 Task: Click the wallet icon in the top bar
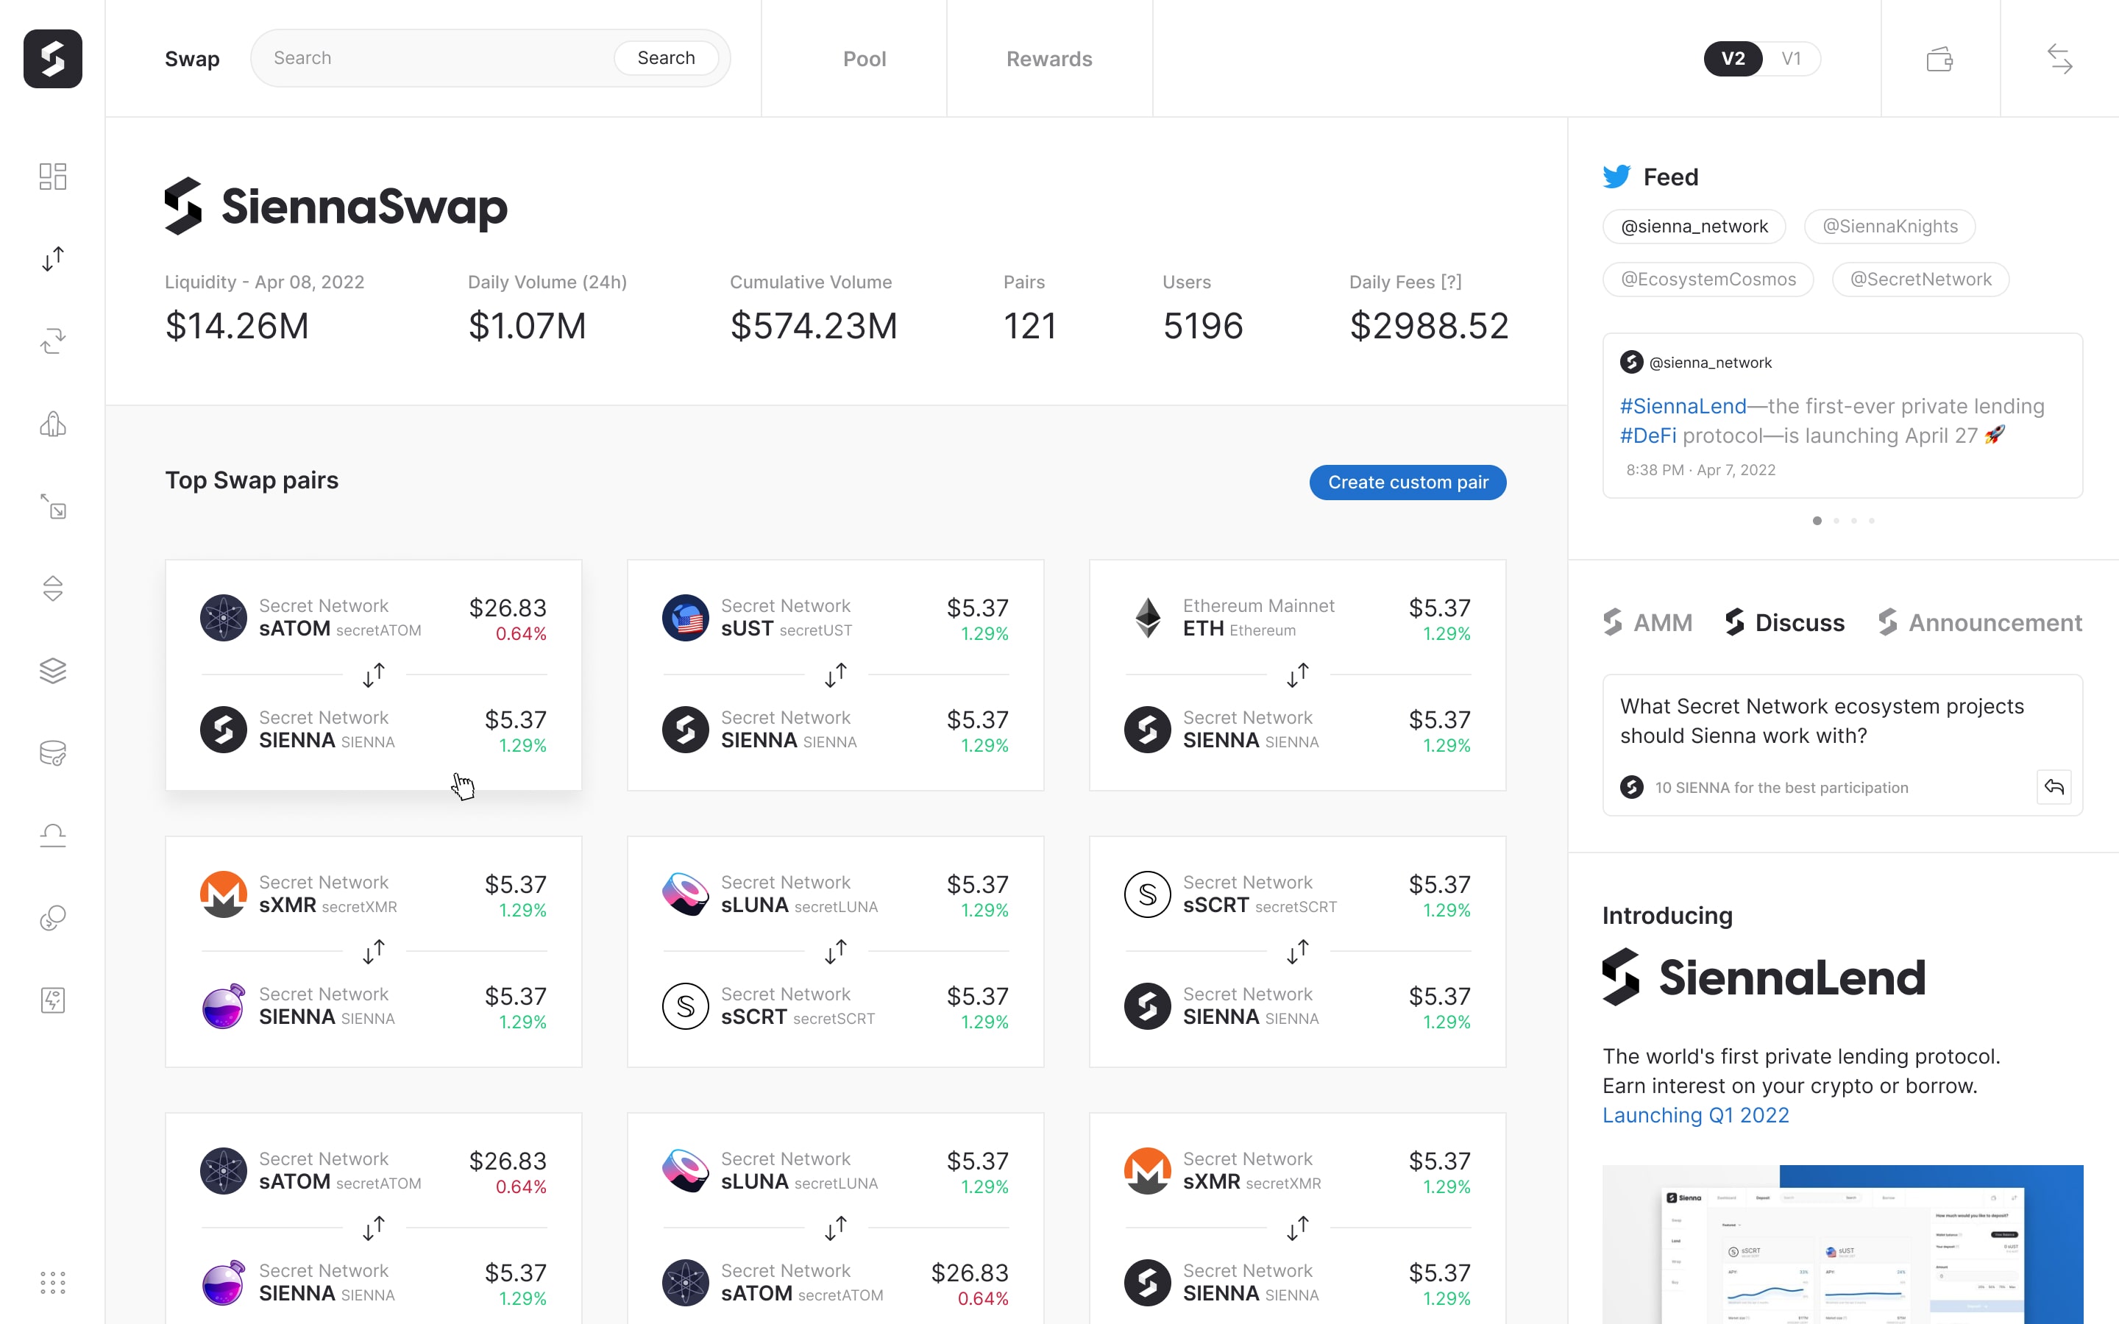pos(1939,59)
